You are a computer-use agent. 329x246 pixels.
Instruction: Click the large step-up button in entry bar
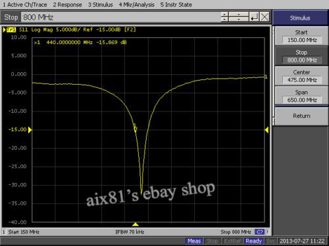pyautogui.click(x=239, y=14)
